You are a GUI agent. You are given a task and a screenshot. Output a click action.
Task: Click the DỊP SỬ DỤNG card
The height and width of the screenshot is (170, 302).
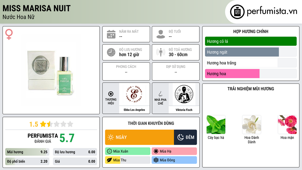(x=176, y=71)
